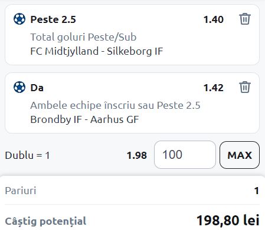265x230 pixels.
Task: Delete the Peste 2.5 selection via trash icon
Action: 245,19
